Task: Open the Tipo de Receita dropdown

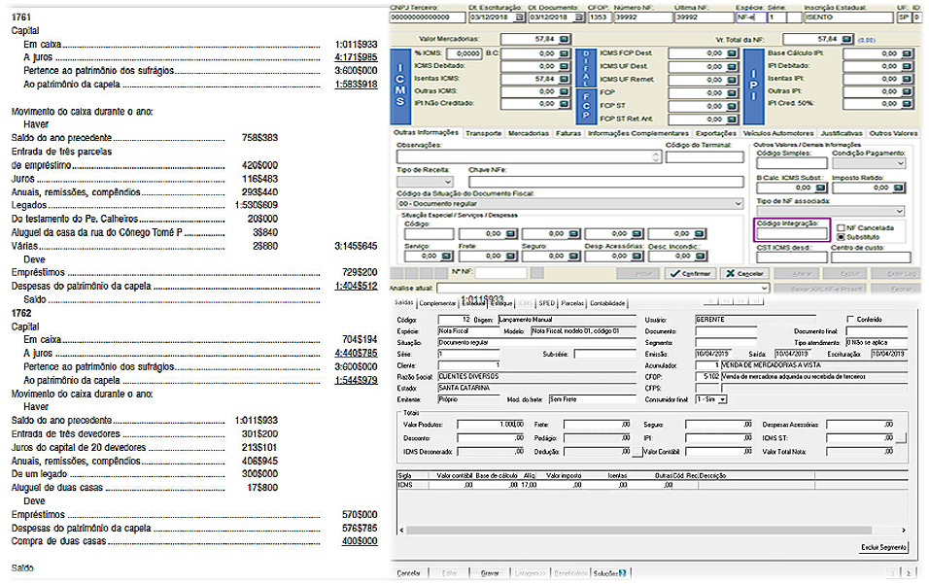Action: coord(445,182)
